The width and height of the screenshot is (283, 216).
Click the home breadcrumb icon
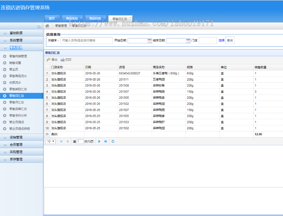coord(47,27)
